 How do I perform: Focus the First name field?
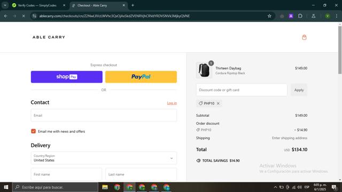tap(66, 174)
